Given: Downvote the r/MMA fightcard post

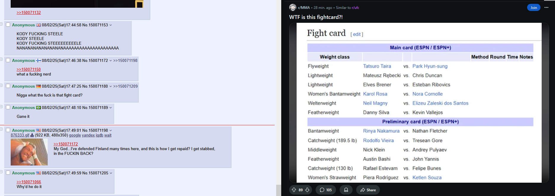Looking at the screenshot, I should click(307, 190).
